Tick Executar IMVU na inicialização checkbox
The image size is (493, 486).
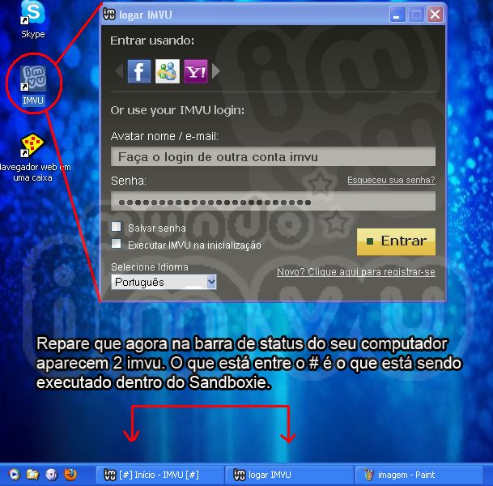tap(117, 244)
